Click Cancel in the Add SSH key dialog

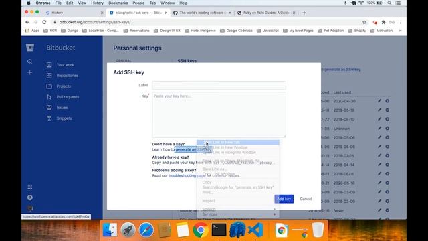(306, 199)
